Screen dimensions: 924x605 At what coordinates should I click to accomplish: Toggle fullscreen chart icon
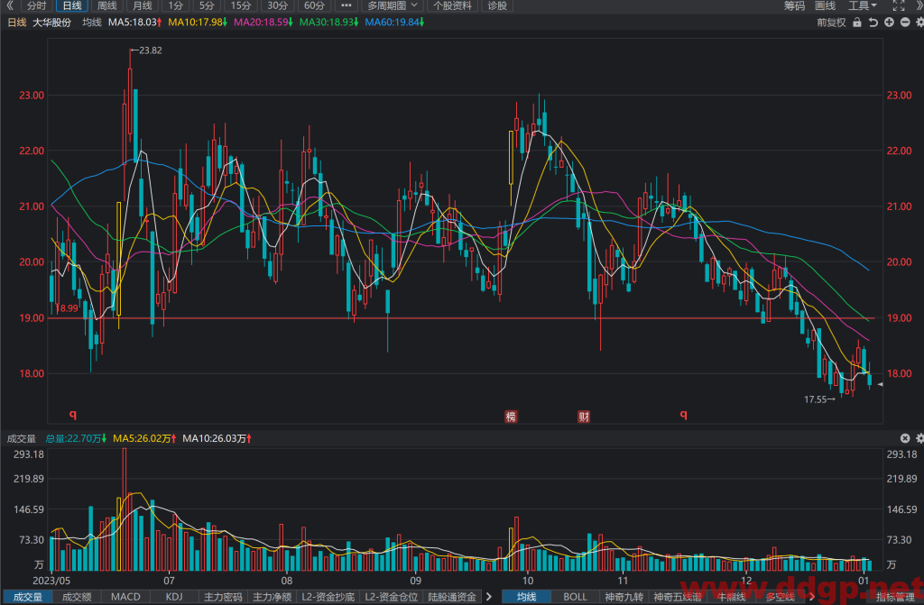point(899,5)
